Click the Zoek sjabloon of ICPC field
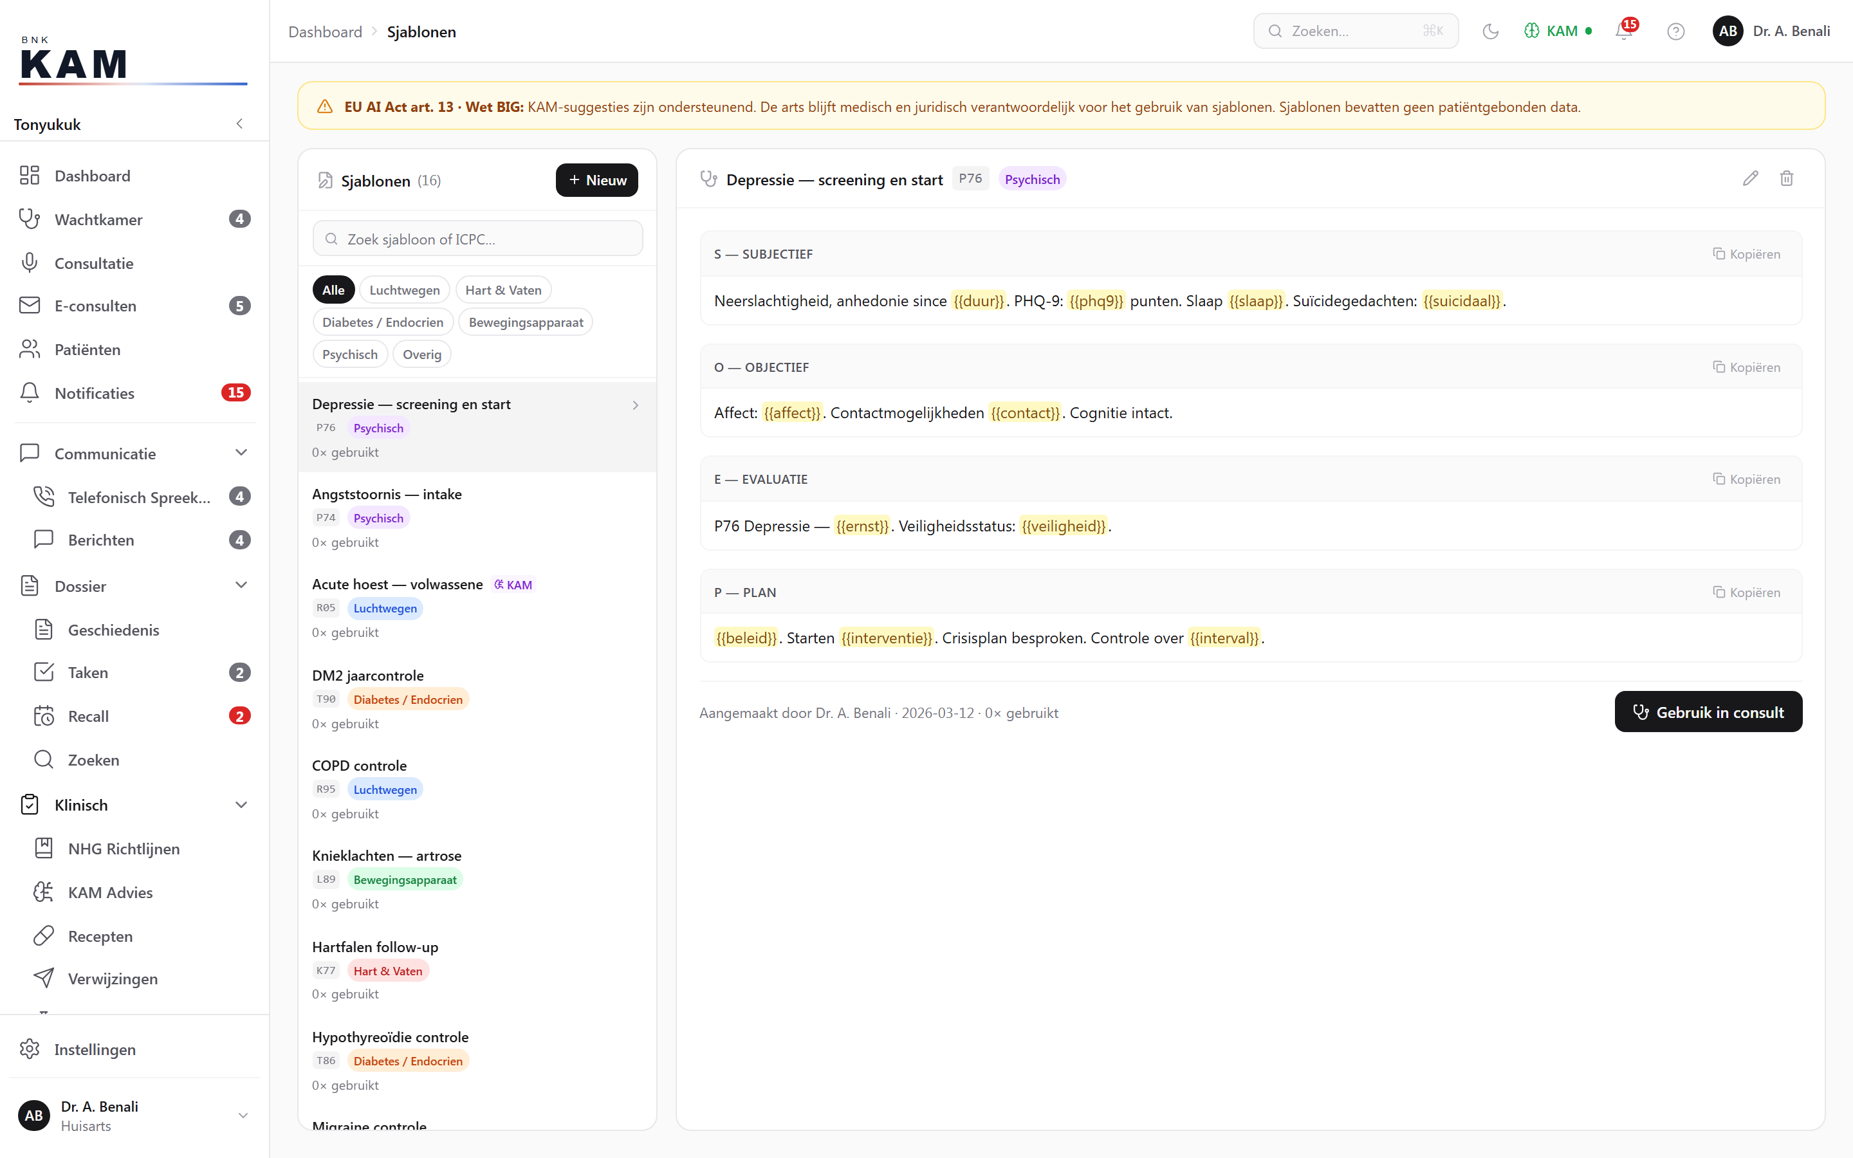The width and height of the screenshot is (1853, 1158). (478, 239)
